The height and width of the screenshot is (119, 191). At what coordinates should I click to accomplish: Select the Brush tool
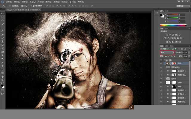click(2, 38)
